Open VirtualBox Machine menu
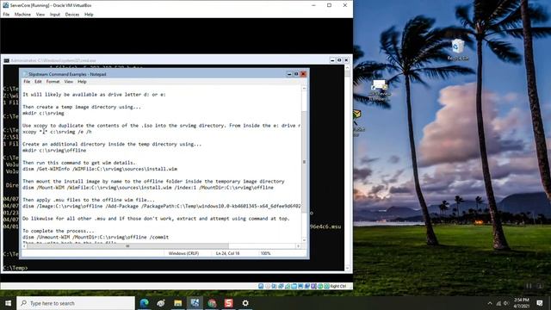551x310 pixels. point(22,15)
